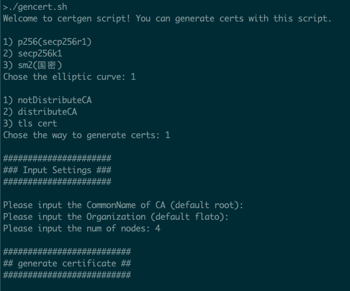This screenshot has height=291, width=350.
Task: Click the Chose the elliptic curve prompt
Action: 69,77
